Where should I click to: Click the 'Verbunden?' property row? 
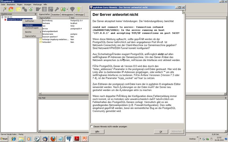[64, 42]
